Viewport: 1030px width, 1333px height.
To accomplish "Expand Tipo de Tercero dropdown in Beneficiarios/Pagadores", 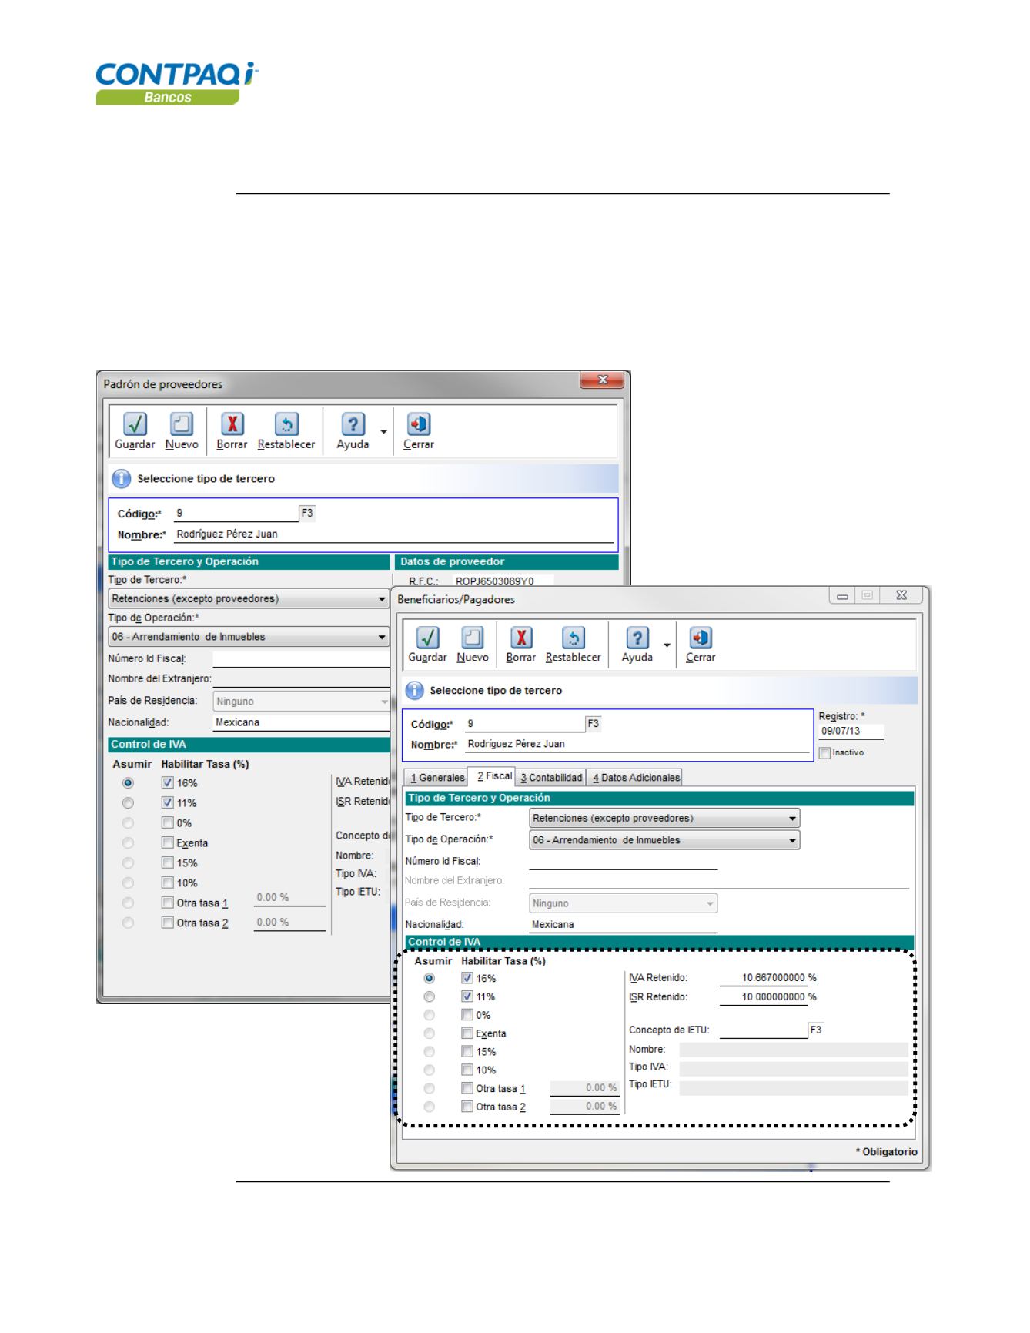I will (x=792, y=818).
